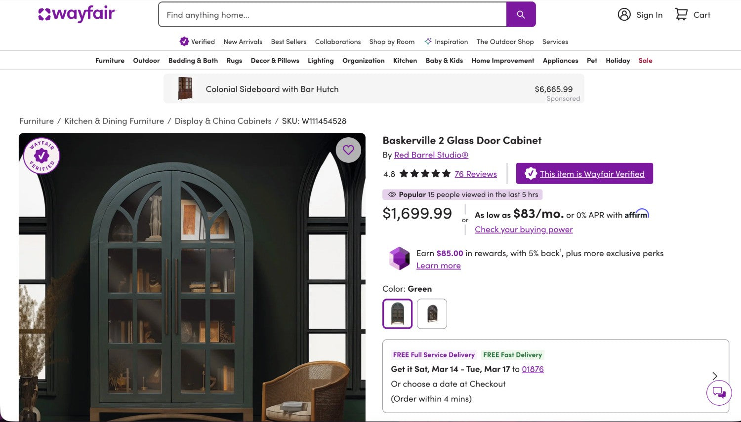741x422 pixels.
Task: Go to the Sale section
Action: [645, 61]
